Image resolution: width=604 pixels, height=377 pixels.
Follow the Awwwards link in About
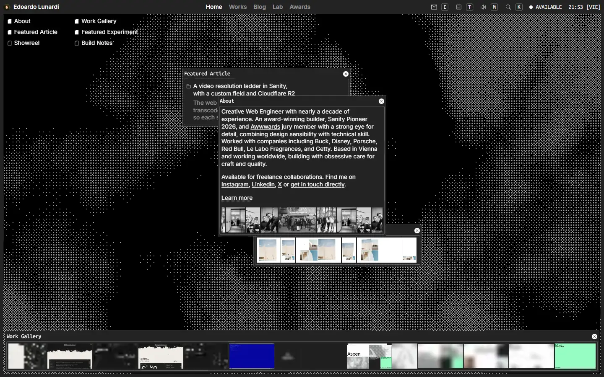pyautogui.click(x=265, y=127)
